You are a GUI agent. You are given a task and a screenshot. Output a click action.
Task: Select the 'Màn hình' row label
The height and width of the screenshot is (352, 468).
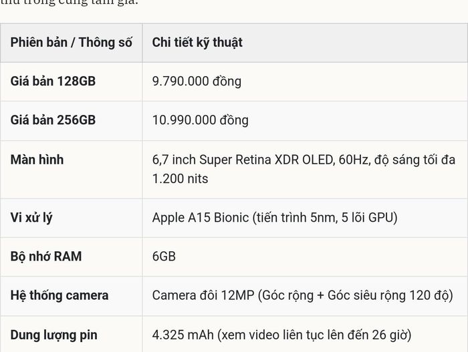[37, 160]
